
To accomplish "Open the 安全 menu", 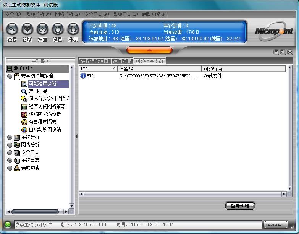I will pyautogui.click(x=13, y=14).
